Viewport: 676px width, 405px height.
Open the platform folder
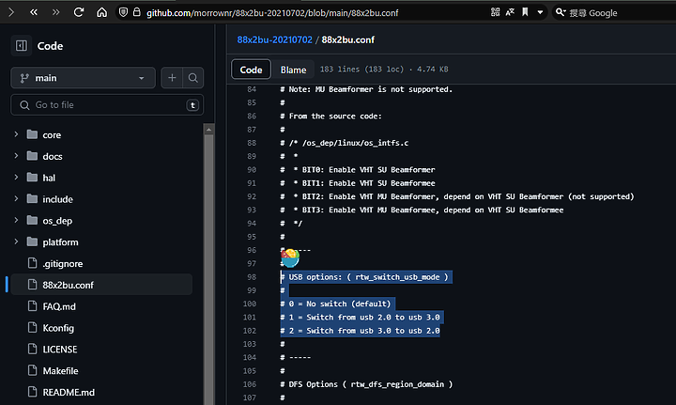coord(60,241)
